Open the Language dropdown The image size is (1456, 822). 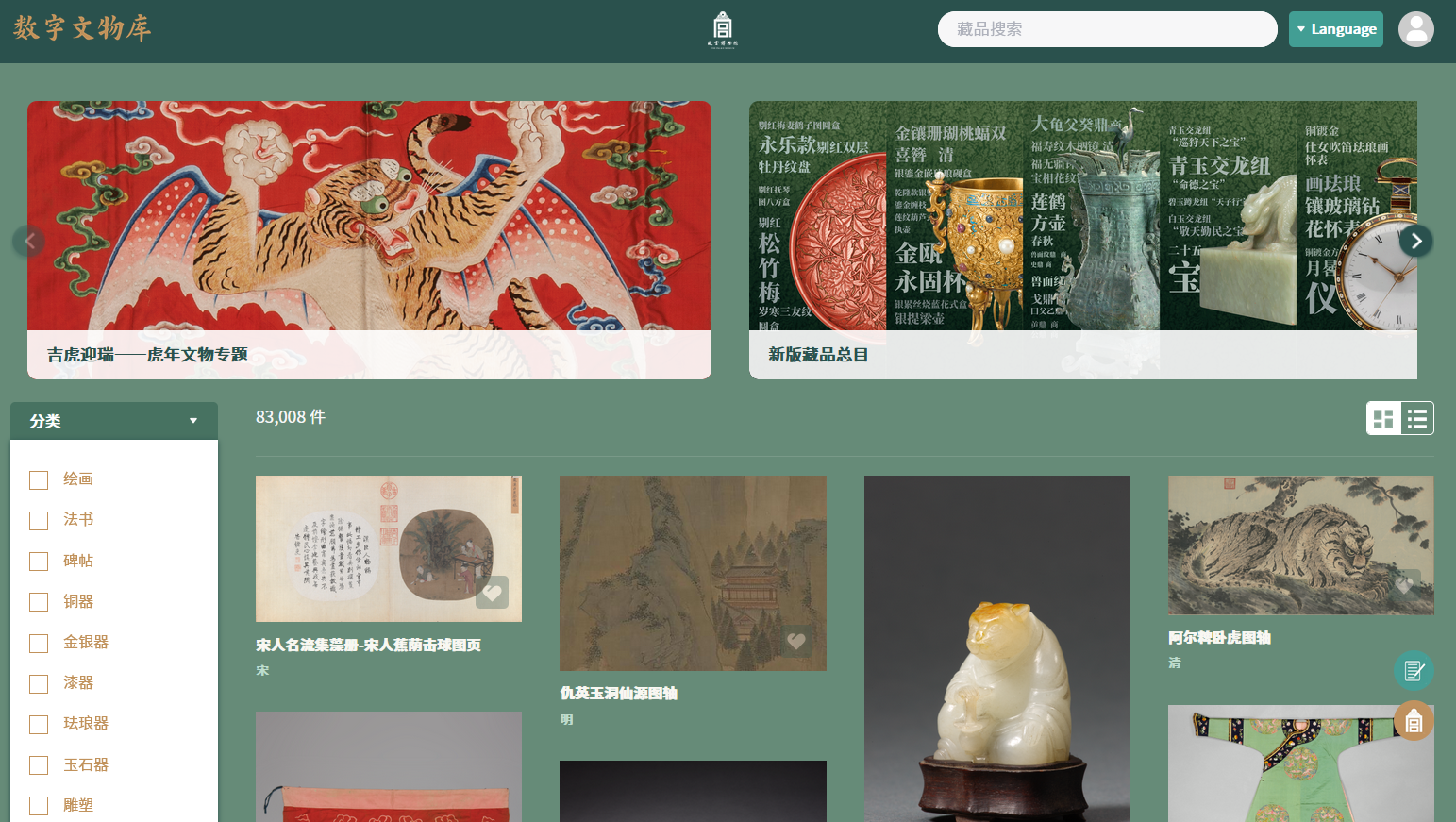[1336, 29]
